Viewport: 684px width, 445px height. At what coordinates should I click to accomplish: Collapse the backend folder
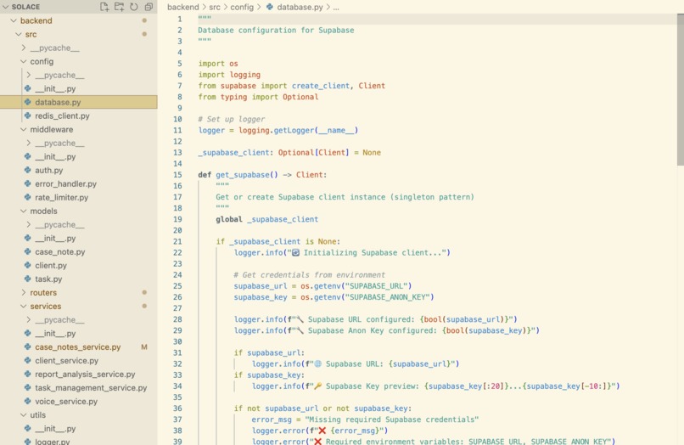tap(13, 20)
